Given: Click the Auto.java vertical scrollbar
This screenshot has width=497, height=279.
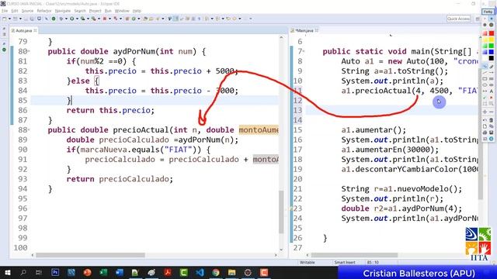Looking at the screenshot, I should tap(281, 212).
